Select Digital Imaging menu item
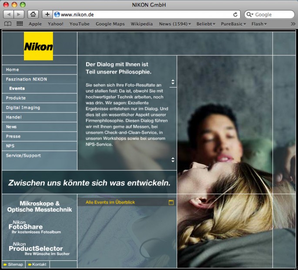The height and width of the screenshot is (270, 298). point(40,108)
